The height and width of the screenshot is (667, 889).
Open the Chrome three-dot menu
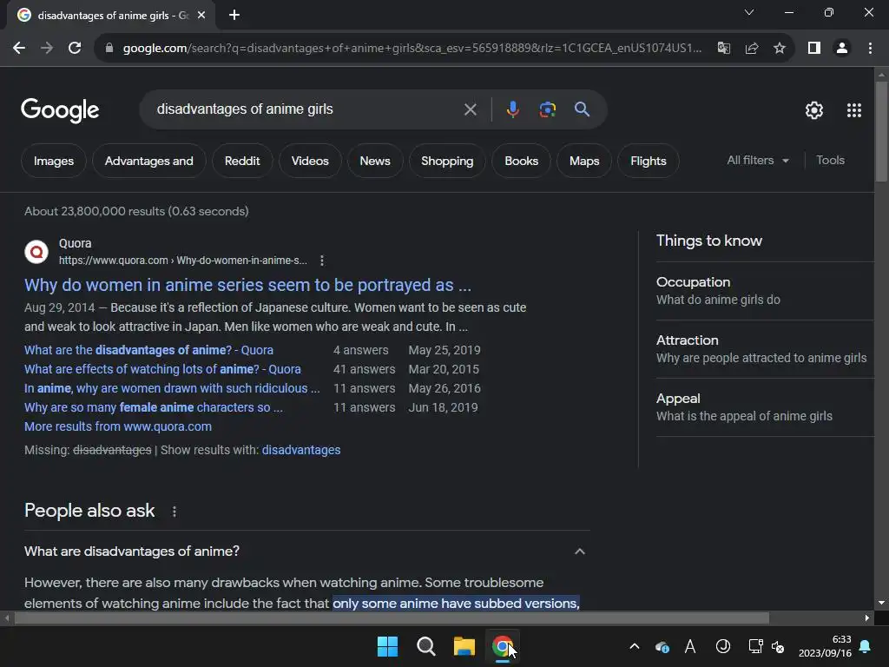870,49
